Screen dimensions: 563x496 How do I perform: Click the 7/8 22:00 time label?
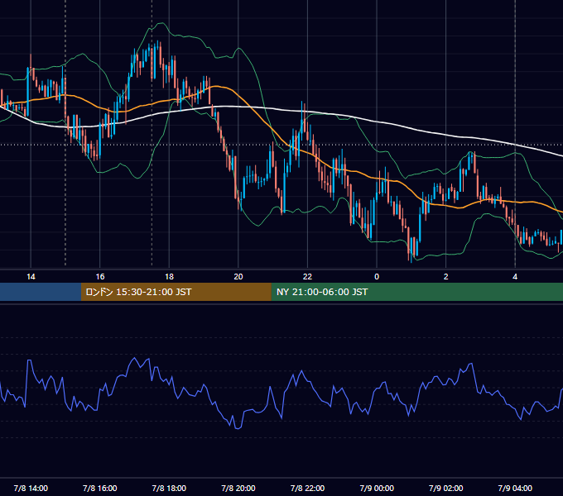coord(307,488)
